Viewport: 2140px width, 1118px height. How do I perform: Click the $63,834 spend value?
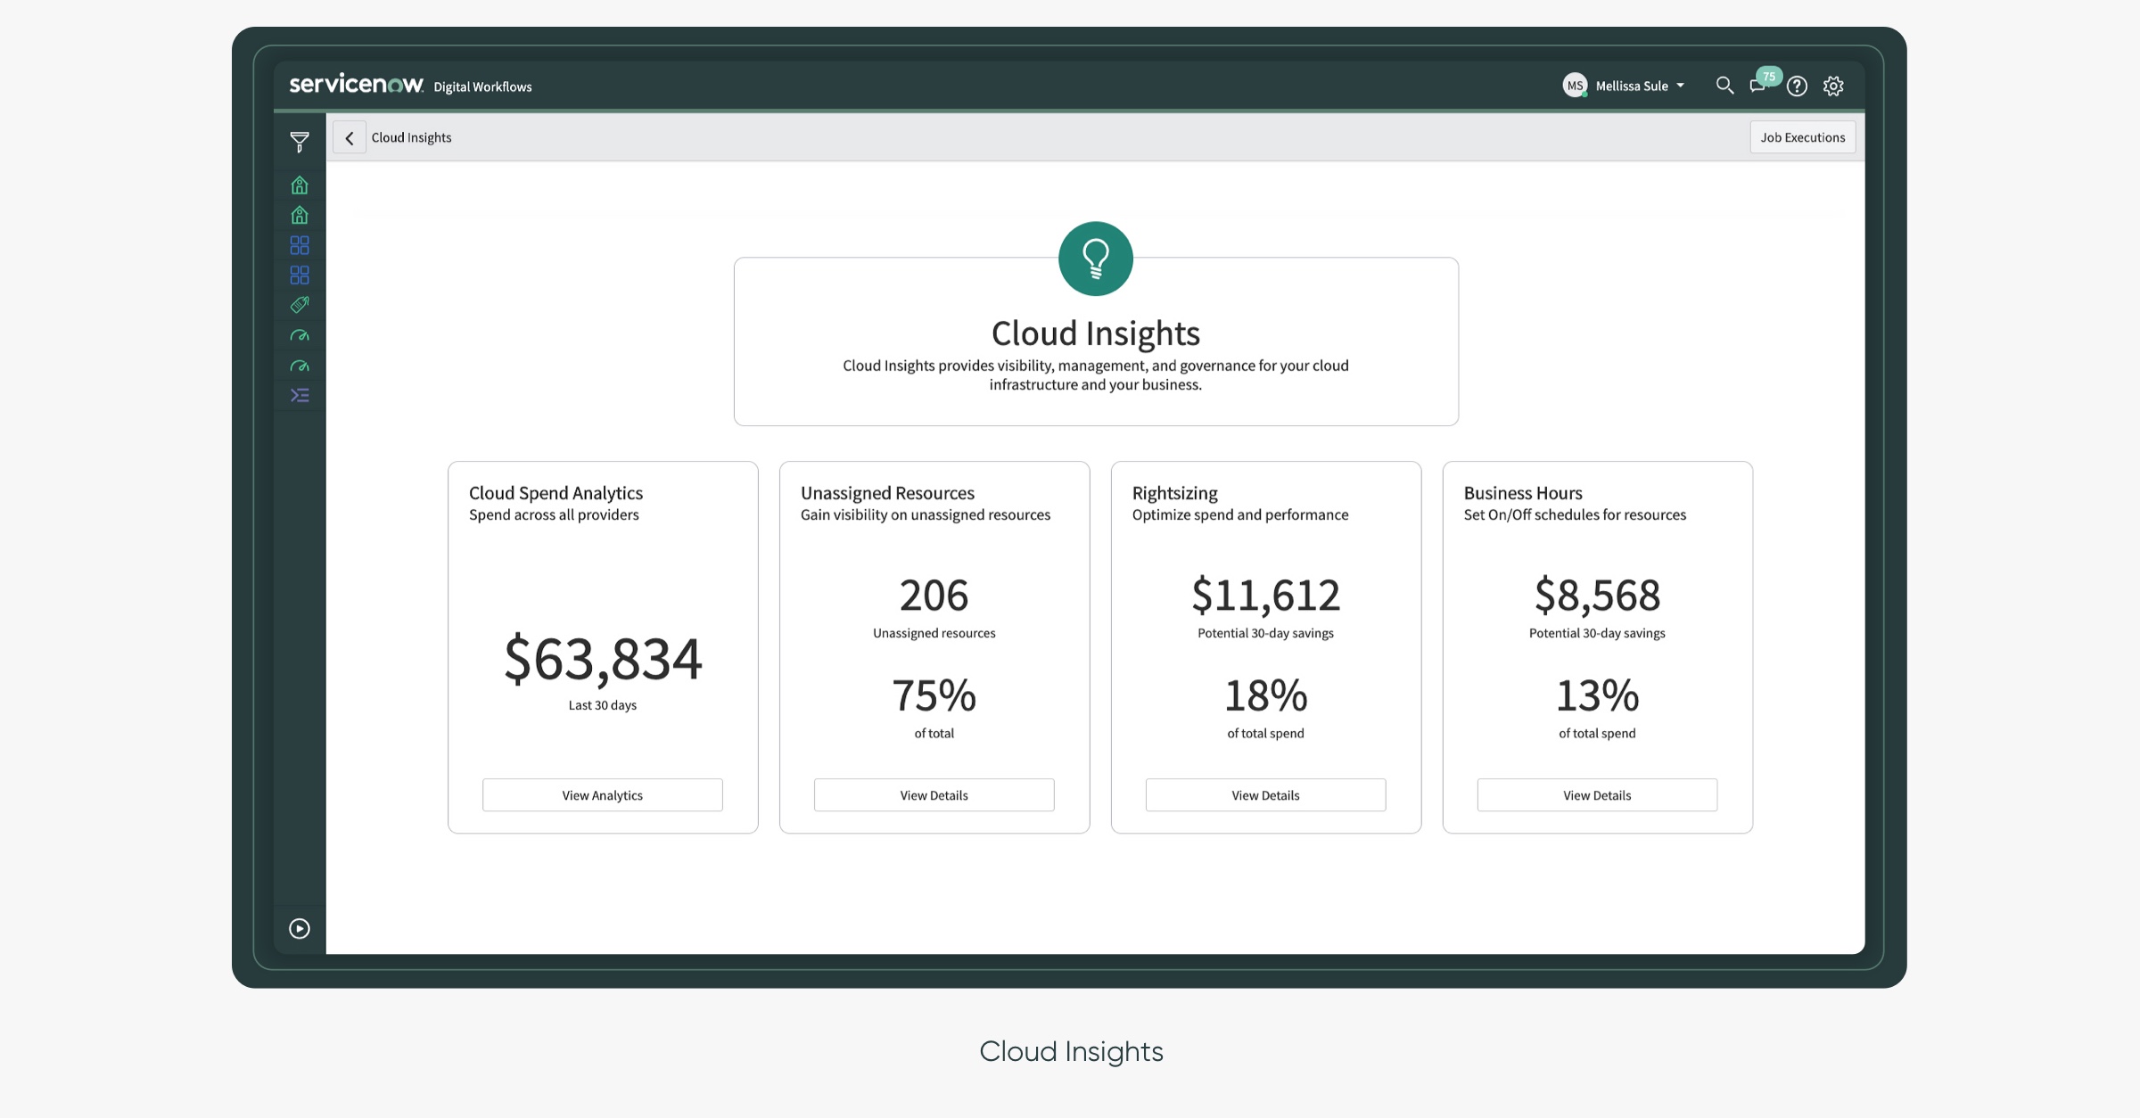[x=603, y=659]
